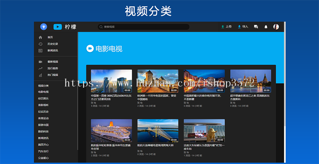Click the 视频分类 sidebar heading
319x164 pixels.
click(43, 86)
